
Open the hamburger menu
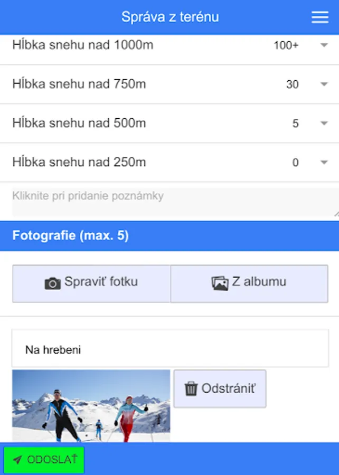(320, 17)
